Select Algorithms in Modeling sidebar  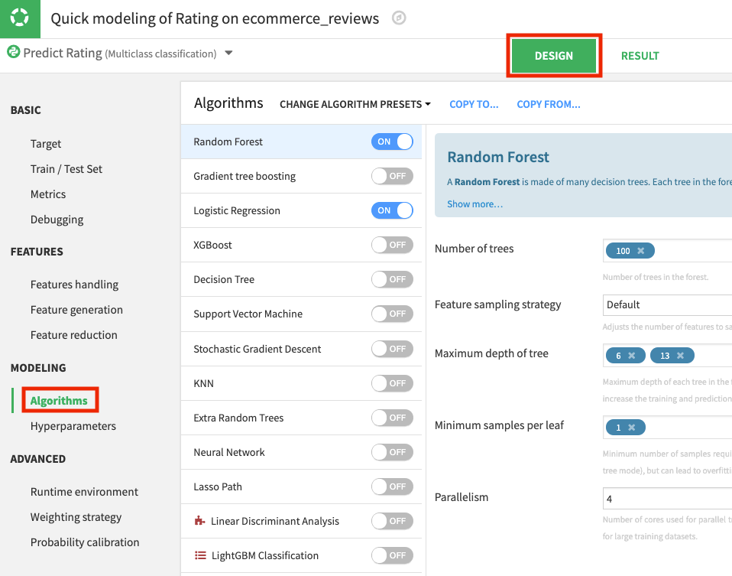tap(59, 401)
